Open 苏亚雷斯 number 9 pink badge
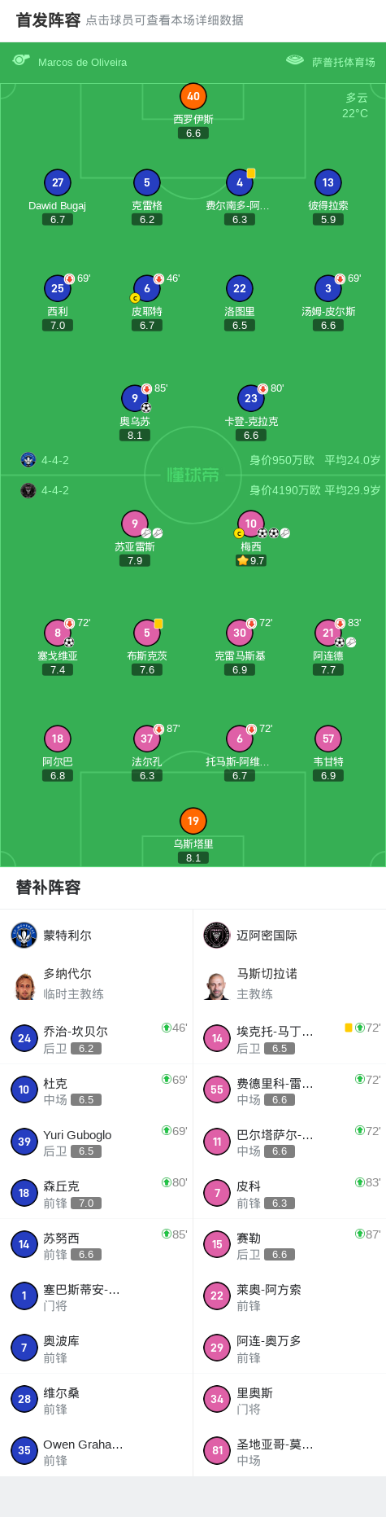386x1517 pixels. point(135,524)
